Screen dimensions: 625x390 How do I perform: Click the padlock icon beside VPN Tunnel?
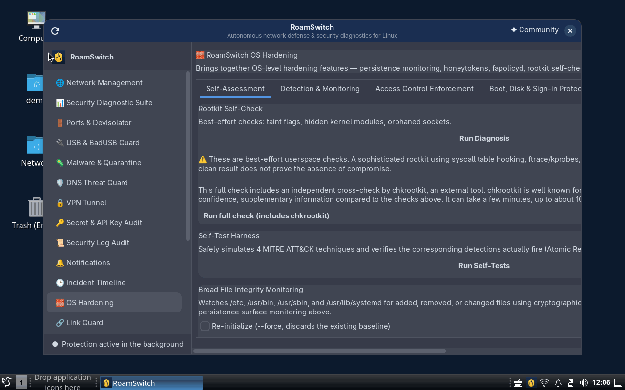60,203
